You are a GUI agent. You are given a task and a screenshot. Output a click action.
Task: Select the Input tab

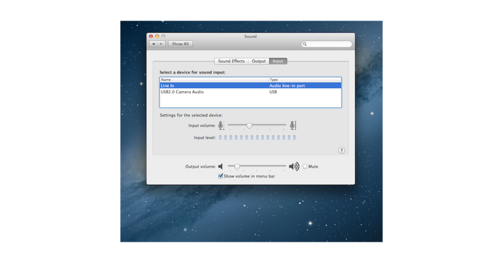click(x=278, y=61)
